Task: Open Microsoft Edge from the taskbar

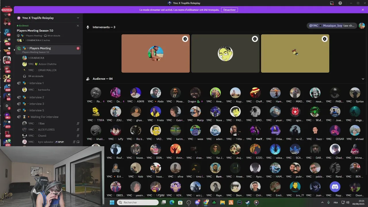Action: pos(172,202)
